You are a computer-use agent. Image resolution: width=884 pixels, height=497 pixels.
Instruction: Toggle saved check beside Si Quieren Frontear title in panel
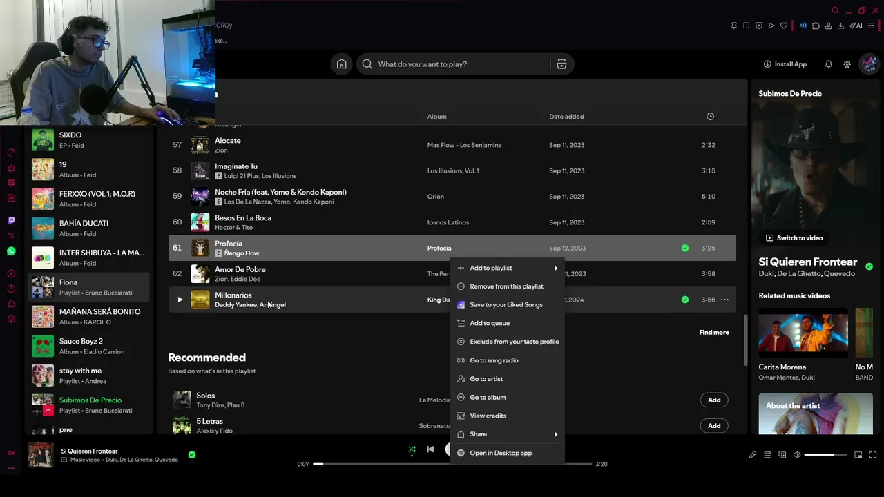[869, 266]
